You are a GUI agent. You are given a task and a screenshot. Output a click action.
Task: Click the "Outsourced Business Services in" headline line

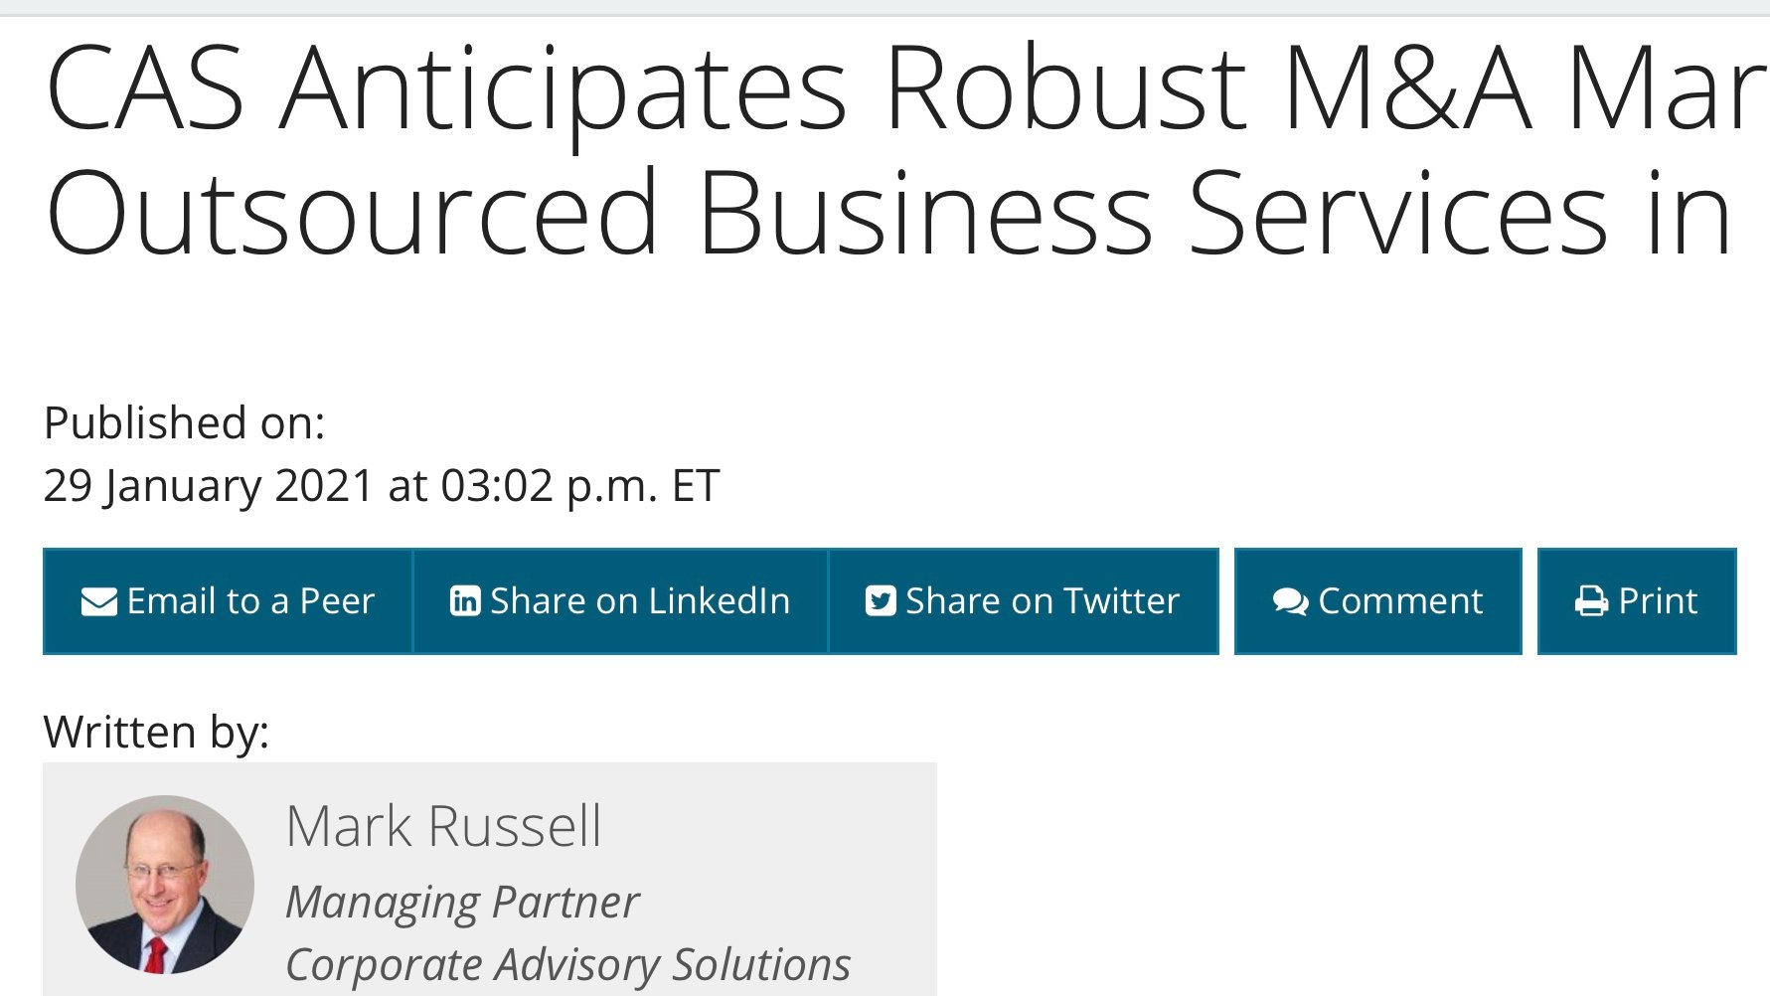888,214
